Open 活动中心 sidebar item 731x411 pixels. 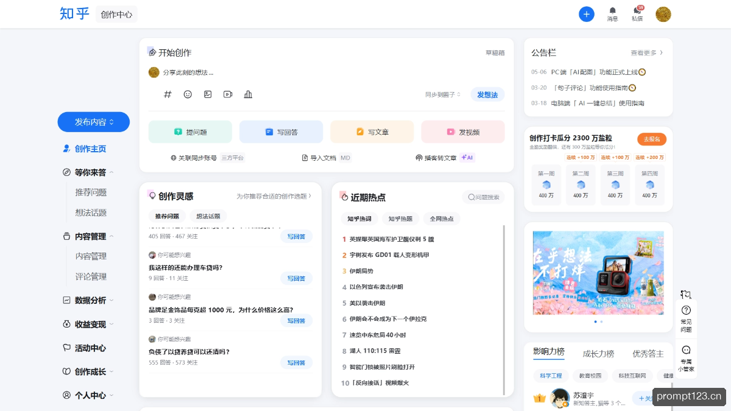click(x=85, y=348)
